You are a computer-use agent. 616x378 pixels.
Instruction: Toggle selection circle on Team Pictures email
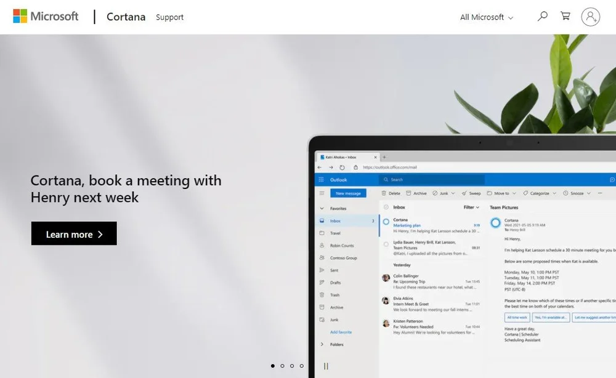pos(386,244)
